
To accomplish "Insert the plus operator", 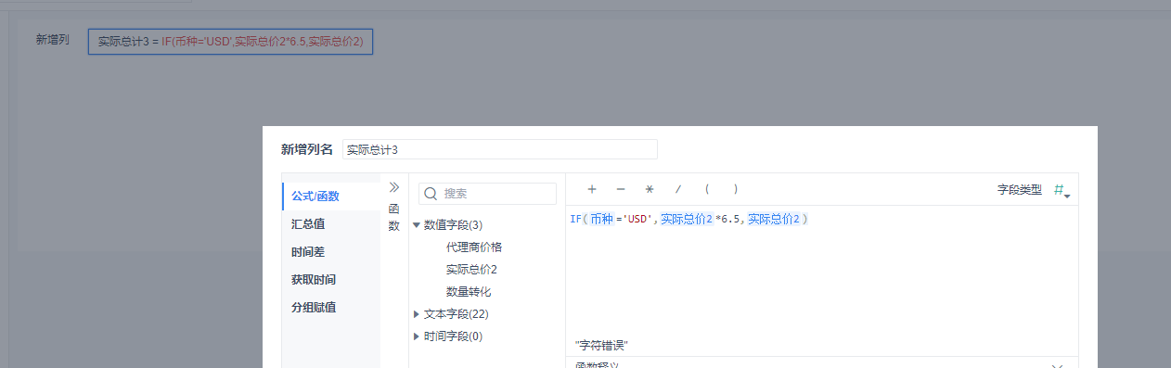I will pos(592,189).
